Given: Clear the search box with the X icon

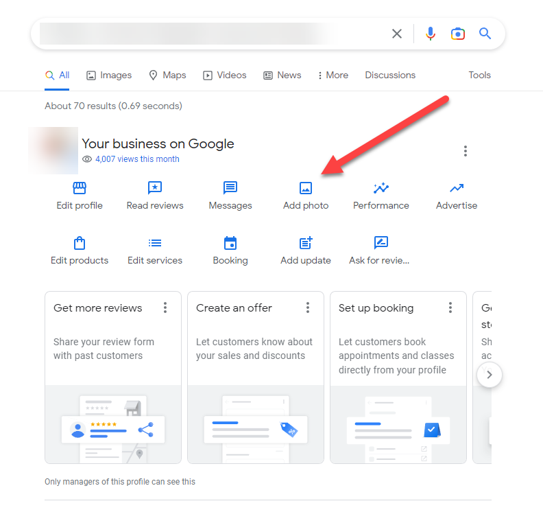Looking at the screenshot, I should point(397,34).
